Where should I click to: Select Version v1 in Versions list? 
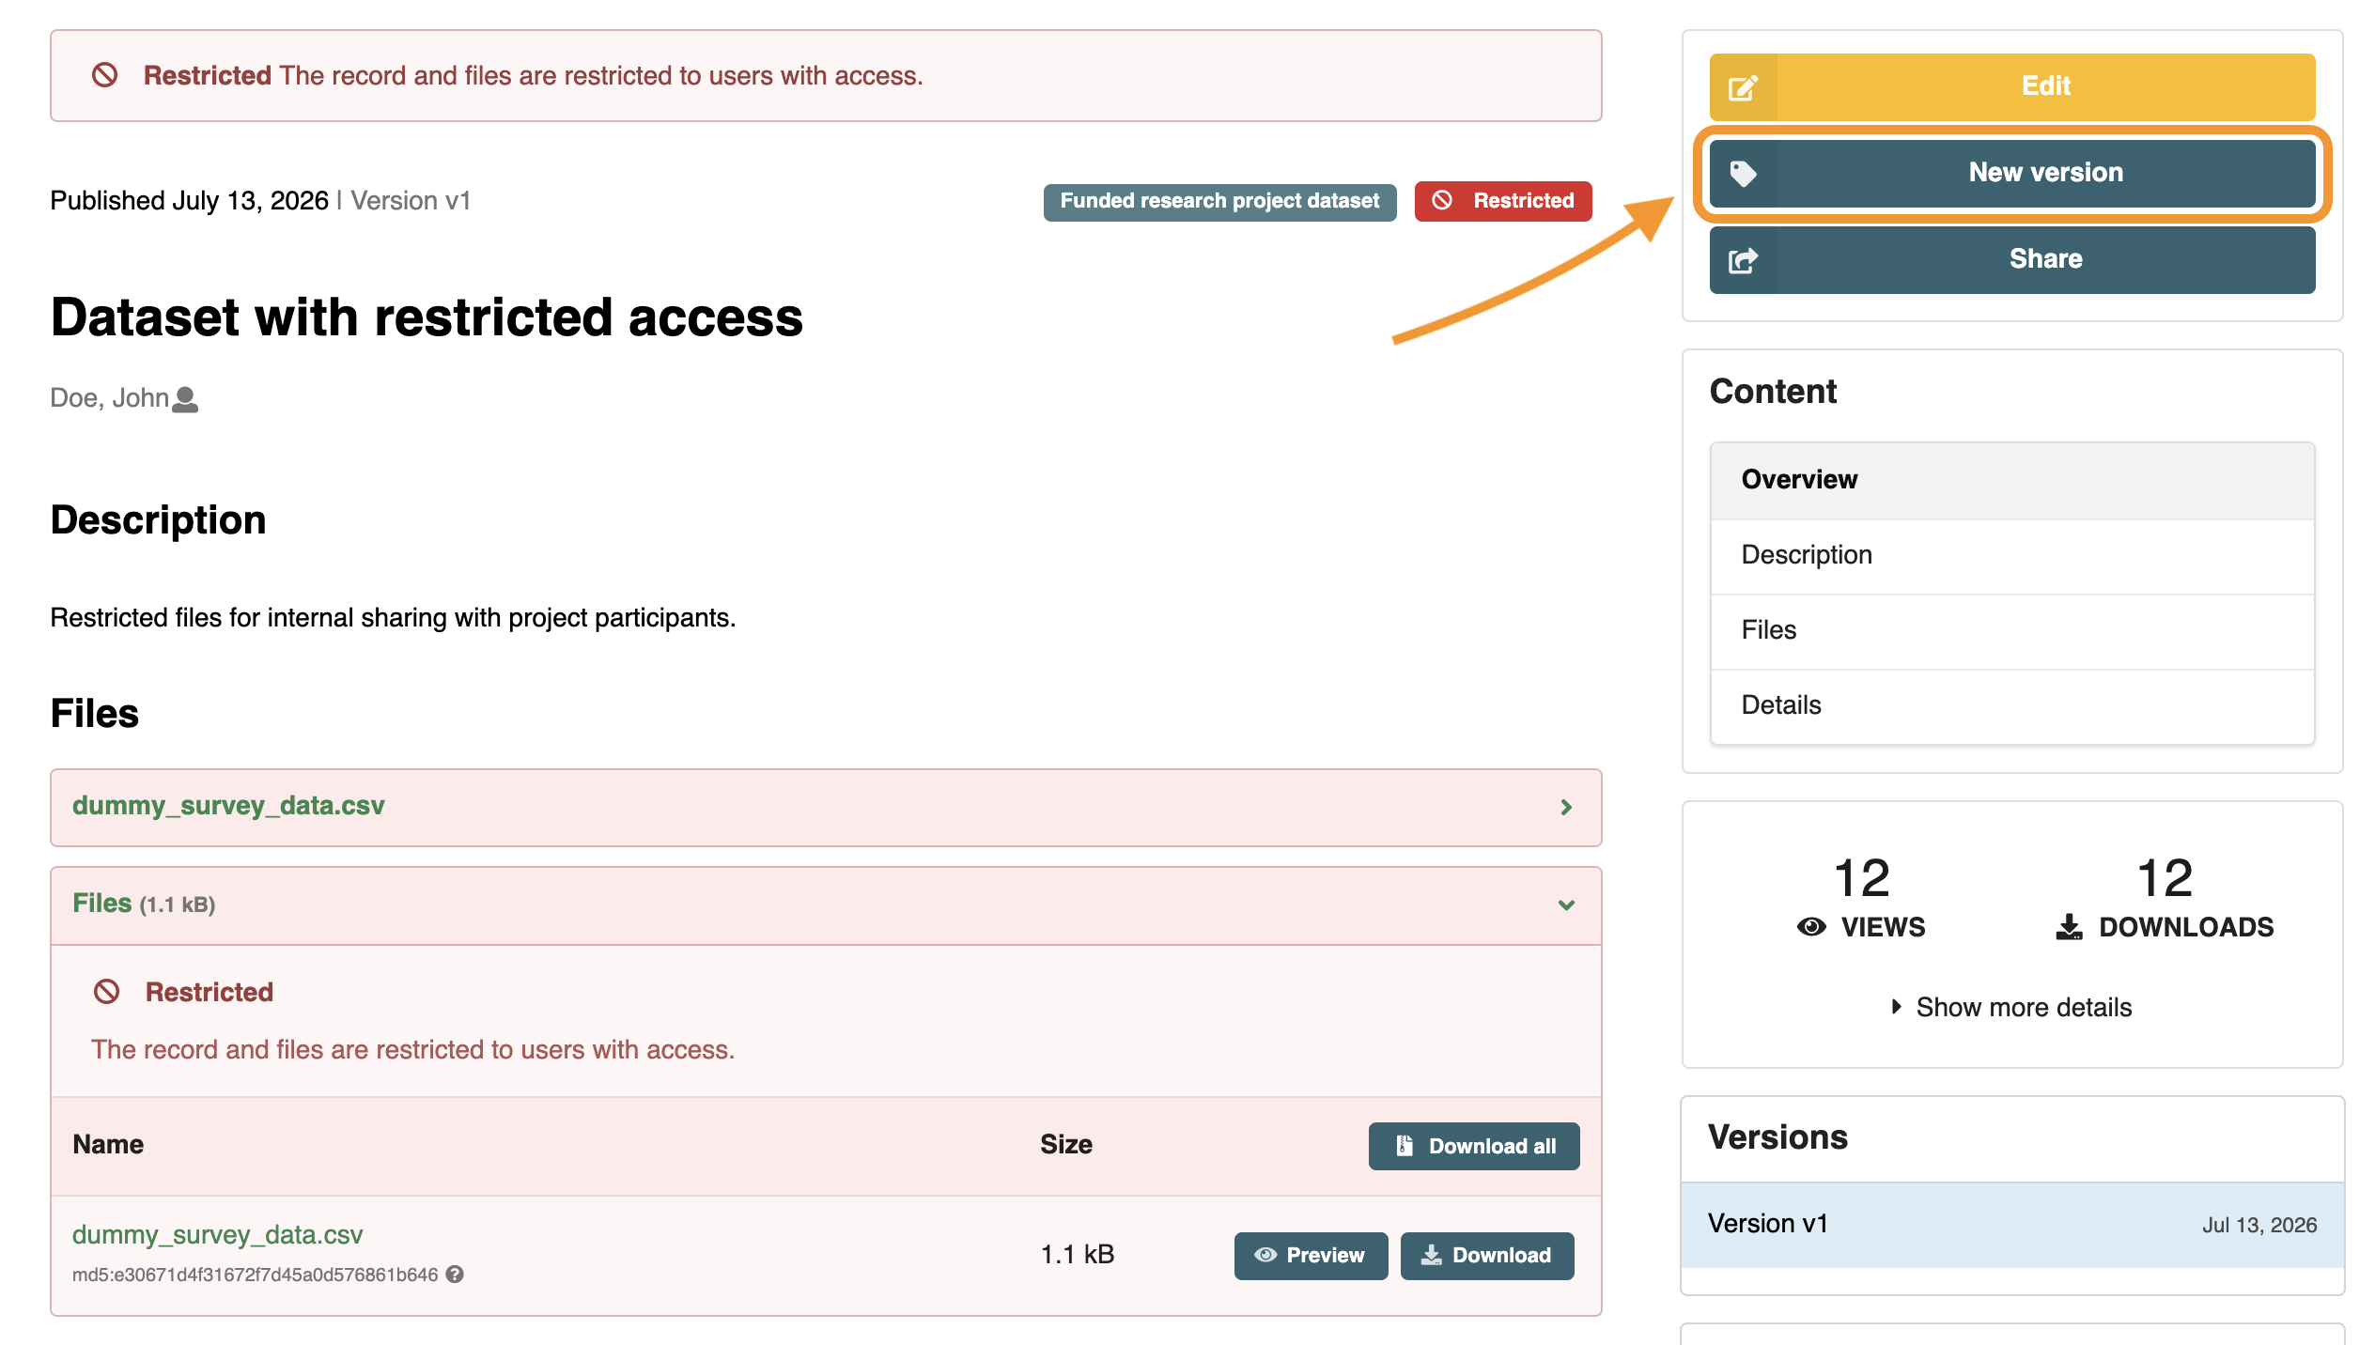2012,1225
